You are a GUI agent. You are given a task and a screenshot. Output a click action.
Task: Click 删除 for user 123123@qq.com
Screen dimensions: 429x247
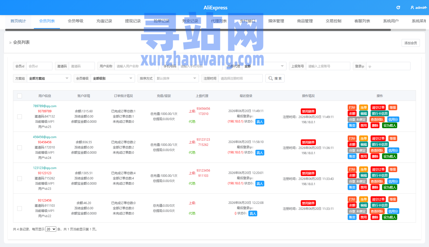375,187
